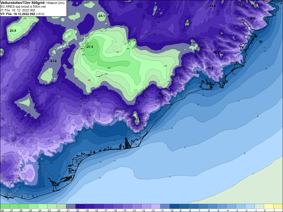
Task: Click the -24.3 temperature label
Action: pyautogui.click(x=188, y=23)
